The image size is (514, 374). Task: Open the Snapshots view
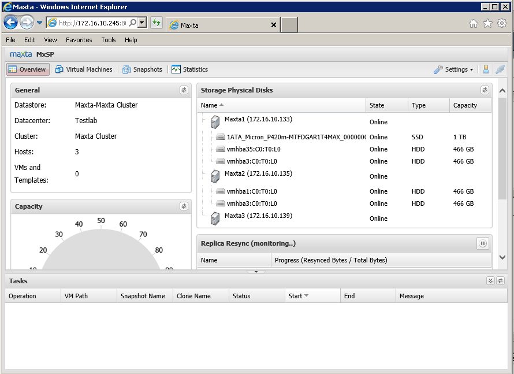[x=142, y=69]
